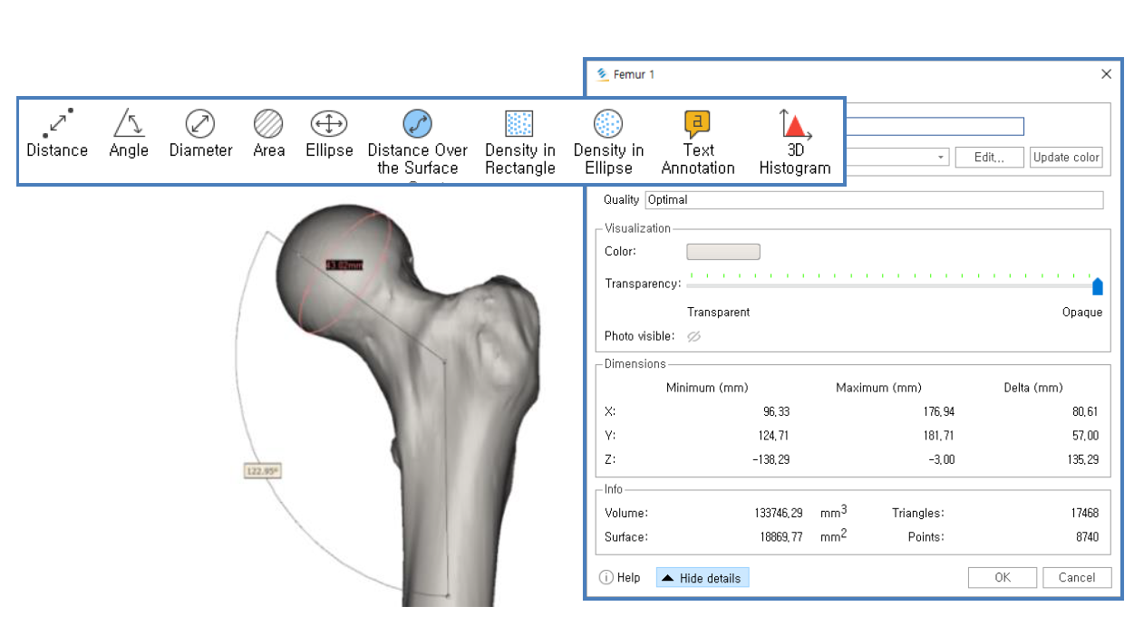Image resolution: width=1134 pixels, height=626 pixels.
Task: Click the Femur 1 dialog title icon
Action: [x=603, y=74]
